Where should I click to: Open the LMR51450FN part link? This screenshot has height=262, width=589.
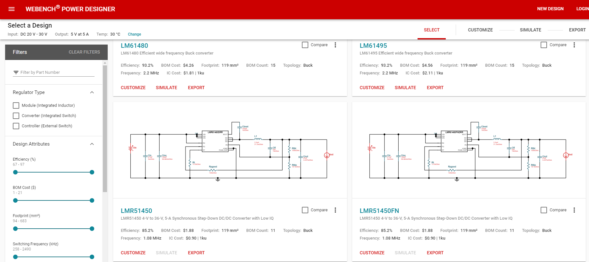(379, 211)
